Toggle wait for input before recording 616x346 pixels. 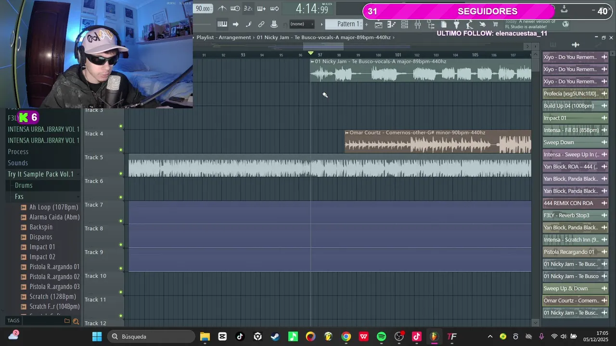pyautogui.click(x=235, y=9)
